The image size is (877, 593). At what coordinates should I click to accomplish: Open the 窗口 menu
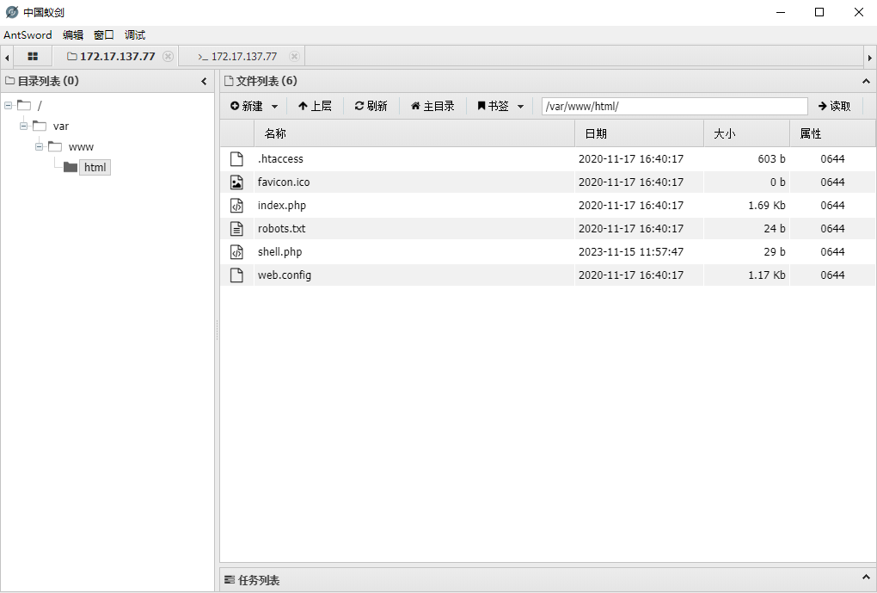point(103,34)
